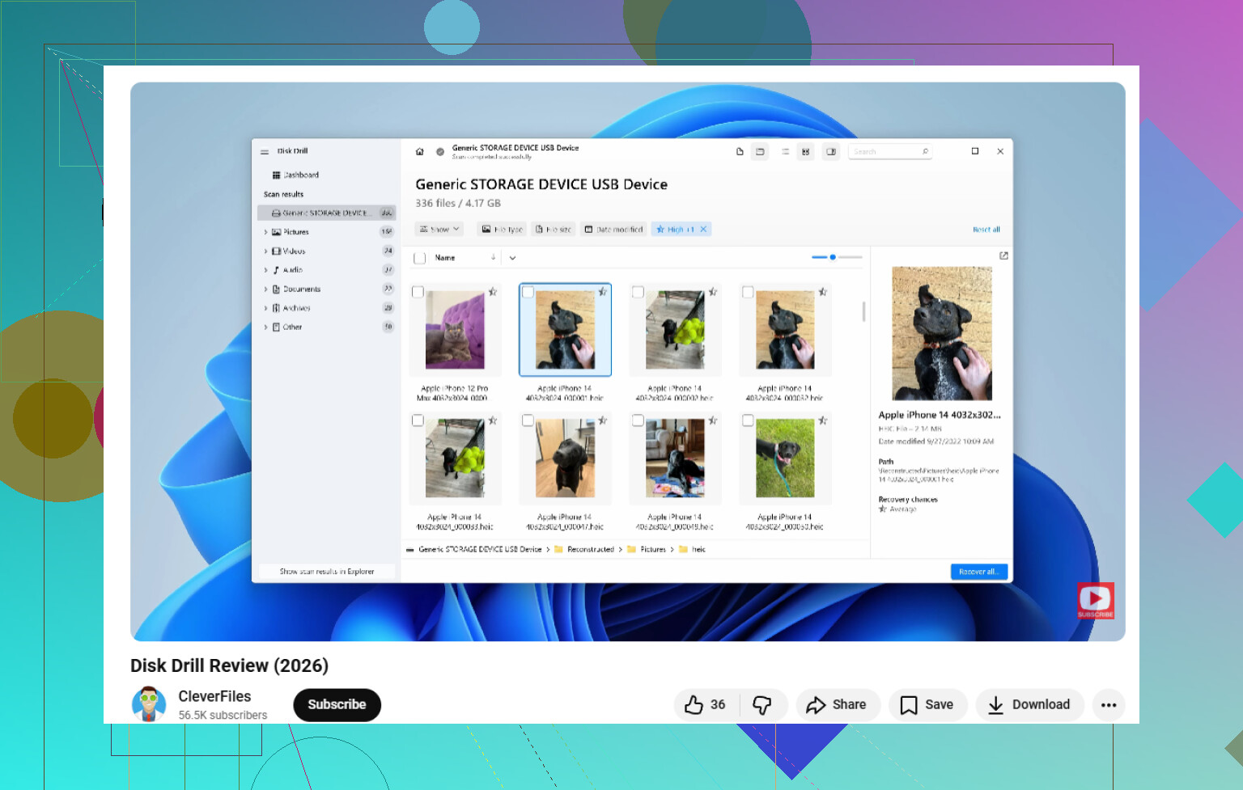The image size is (1243, 790).
Task: Tick the checkbox on 000002.heic thumbnail
Action: [x=638, y=292]
